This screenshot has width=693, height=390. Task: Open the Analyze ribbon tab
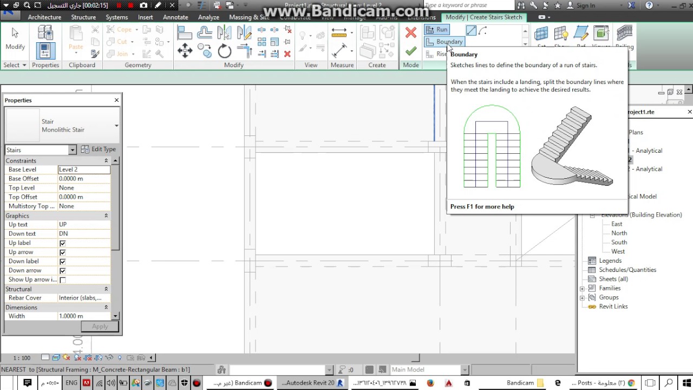(208, 17)
